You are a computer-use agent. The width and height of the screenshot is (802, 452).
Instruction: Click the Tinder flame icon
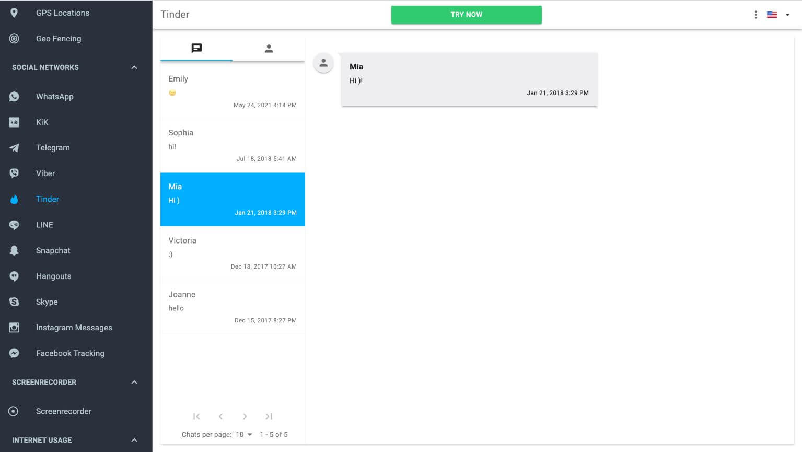click(x=14, y=199)
